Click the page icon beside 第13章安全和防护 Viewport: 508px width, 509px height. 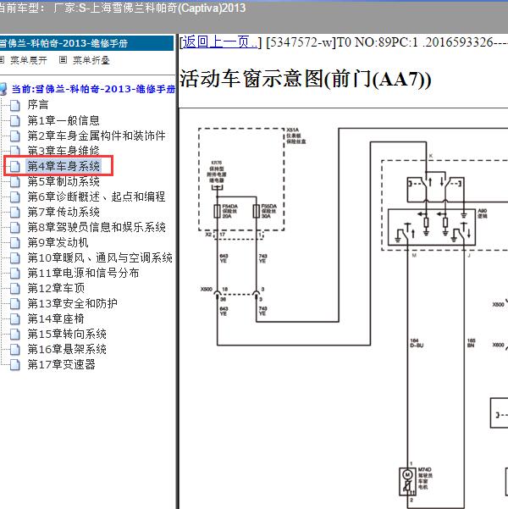(x=14, y=303)
